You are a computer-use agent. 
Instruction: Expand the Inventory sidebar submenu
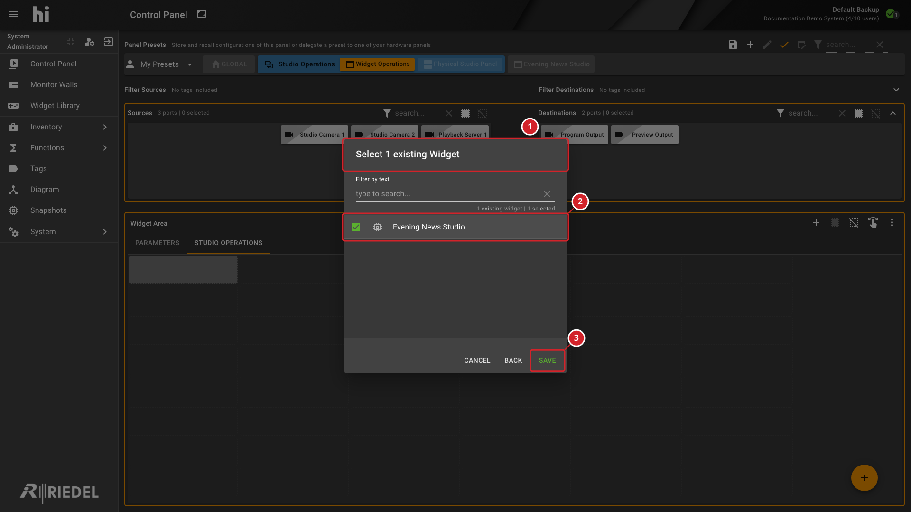point(105,127)
